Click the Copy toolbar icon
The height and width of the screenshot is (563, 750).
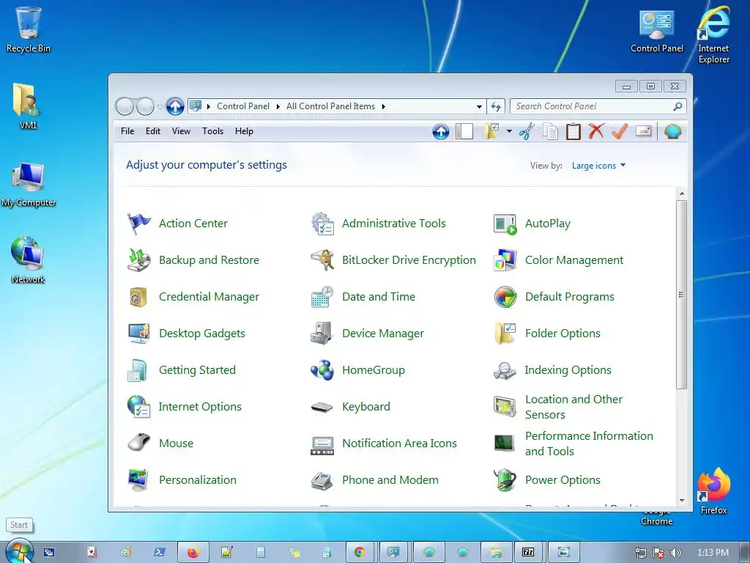[550, 131]
